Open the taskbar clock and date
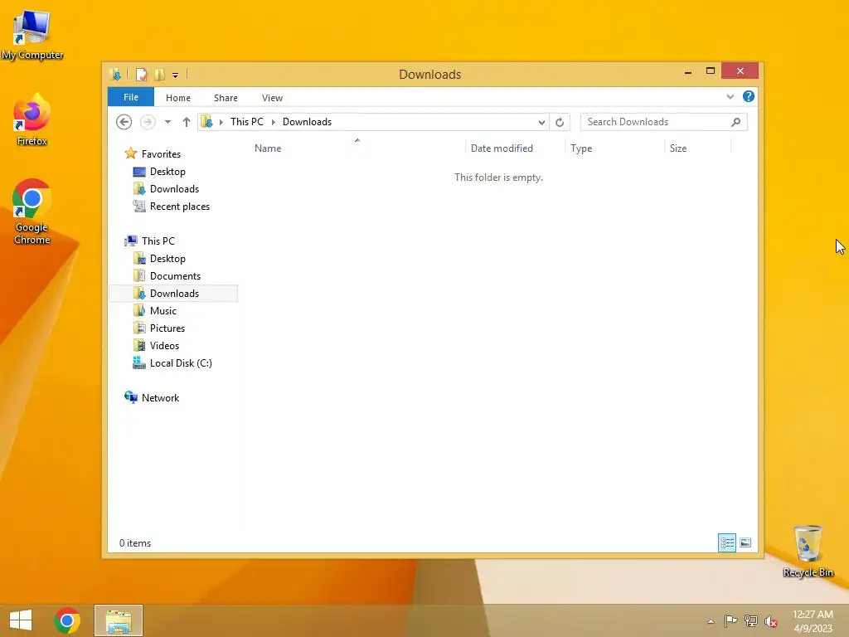Screen dimensions: 849x637 (813, 621)
